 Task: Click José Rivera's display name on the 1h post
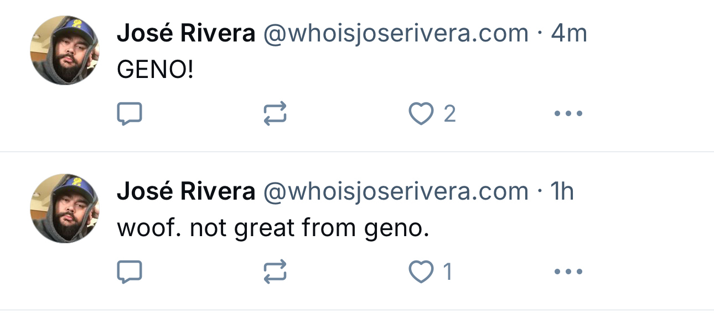point(186,191)
